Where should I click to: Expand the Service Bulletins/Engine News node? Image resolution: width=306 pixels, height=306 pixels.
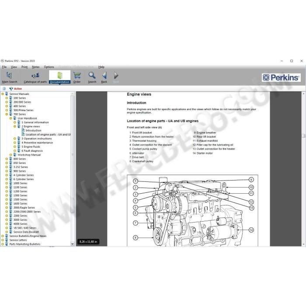coord(3,236)
